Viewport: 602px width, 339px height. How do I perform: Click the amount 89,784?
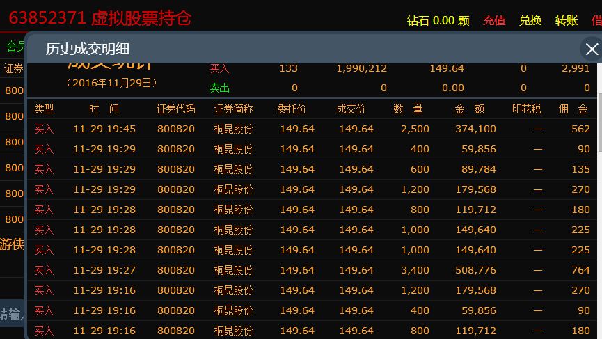tap(479, 169)
